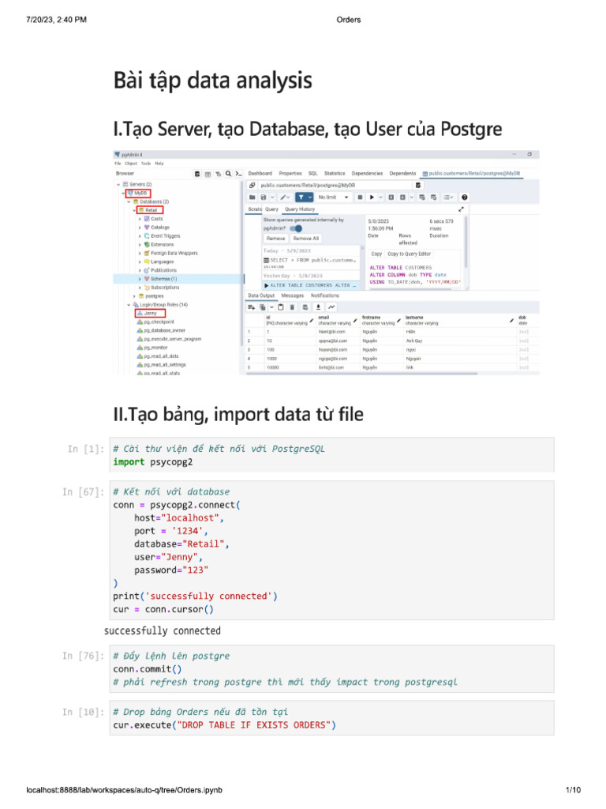606x809 pixels.
Task: Toggle the show pgAdmin internal queries switch
Action: pyautogui.click(x=297, y=228)
